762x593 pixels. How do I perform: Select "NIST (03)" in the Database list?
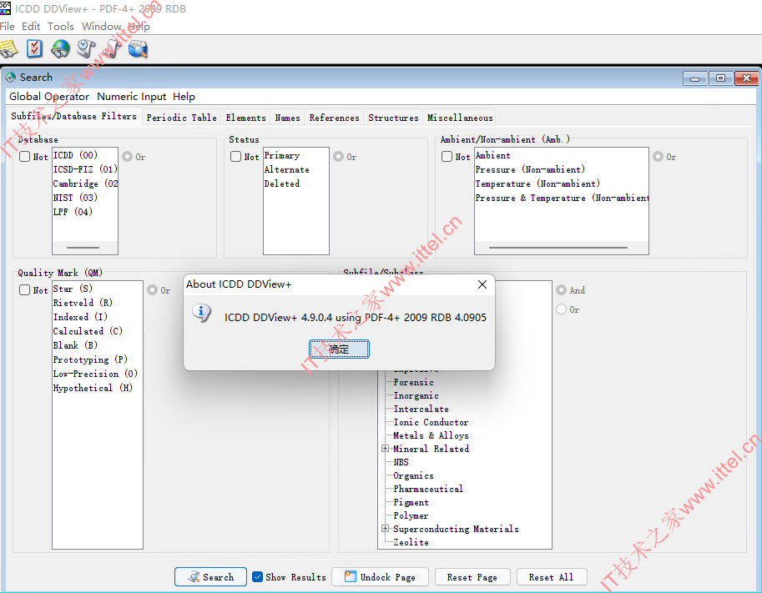pos(75,198)
